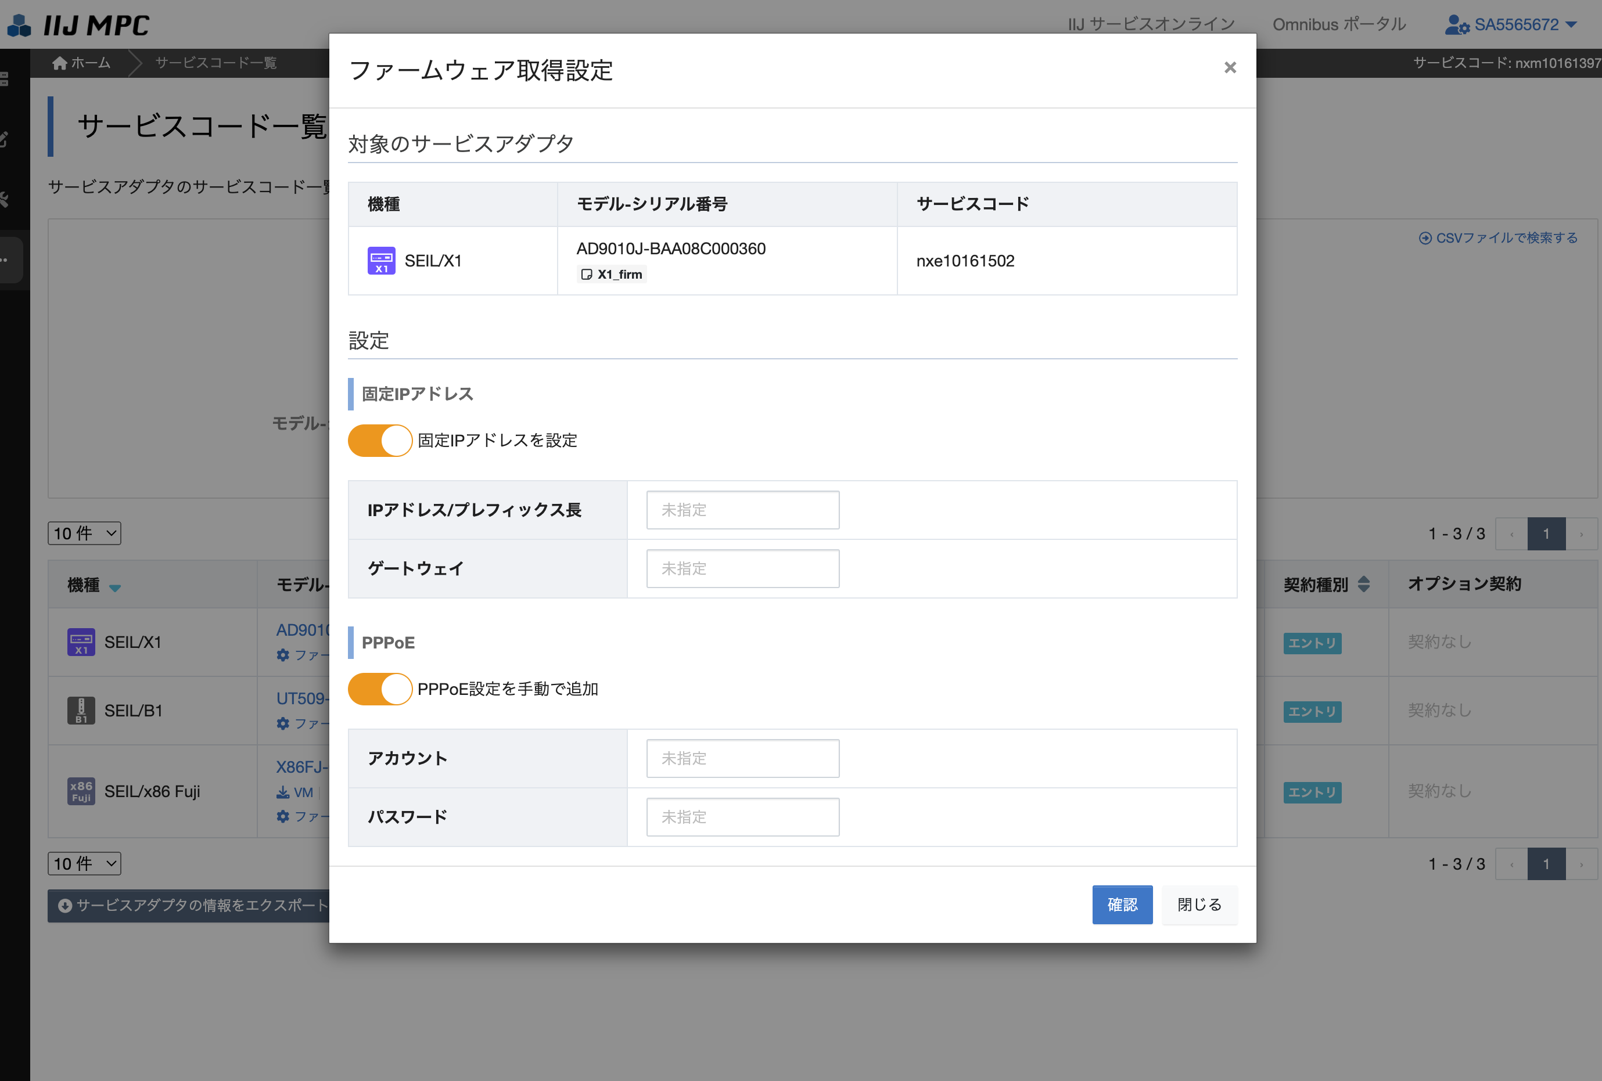Image resolution: width=1602 pixels, height=1081 pixels.
Task: Open the Omnibus ポータル link
Action: click(x=1339, y=25)
